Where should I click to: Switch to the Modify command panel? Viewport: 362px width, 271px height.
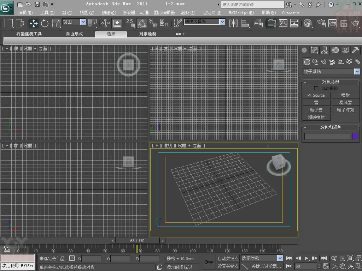click(x=314, y=50)
